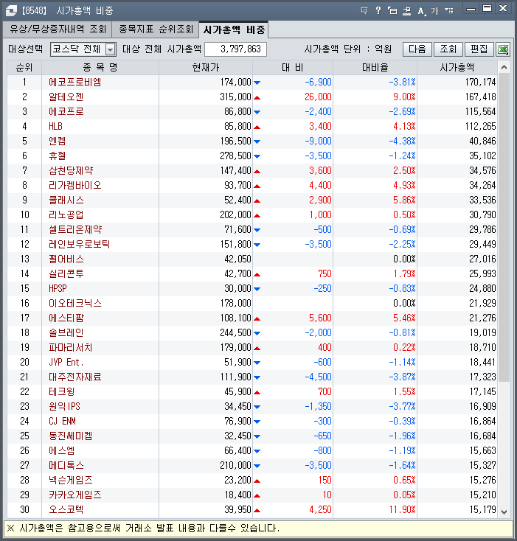
Task: Minimize the 시가총액 비중 window
Action: tap(471, 9)
